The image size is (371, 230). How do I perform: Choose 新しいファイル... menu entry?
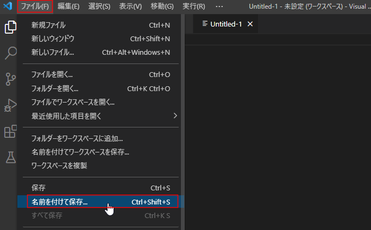tap(101, 52)
